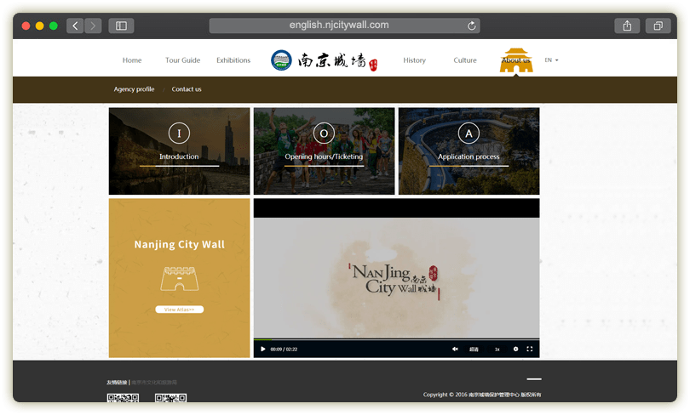Click the address bar URL field
This screenshot has height=415, width=690.
click(339, 26)
